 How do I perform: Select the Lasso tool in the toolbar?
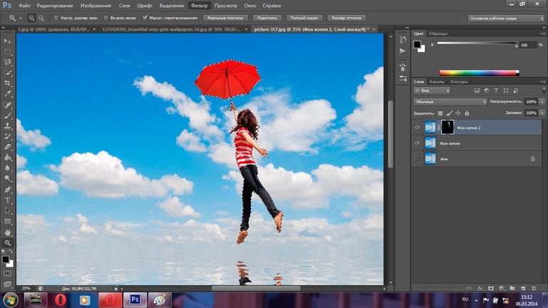click(x=9, y=63)
